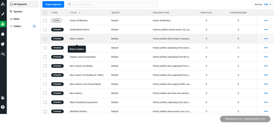This screenshot has height=124, width=274.
Task: Click the GROUP column header
Action: click(x=115, y=13)
